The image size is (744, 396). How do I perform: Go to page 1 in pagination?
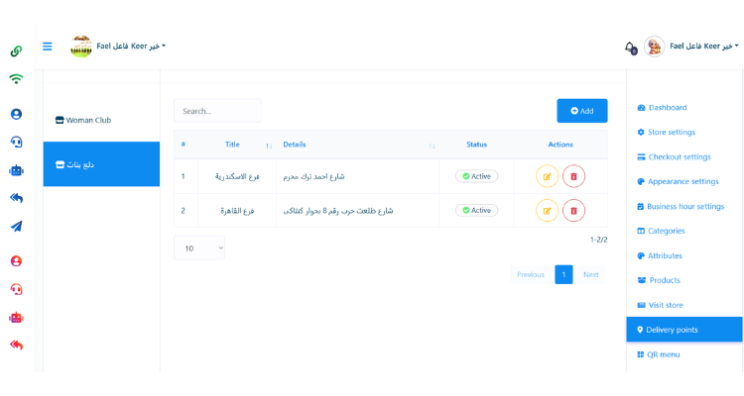coord(563,274)
